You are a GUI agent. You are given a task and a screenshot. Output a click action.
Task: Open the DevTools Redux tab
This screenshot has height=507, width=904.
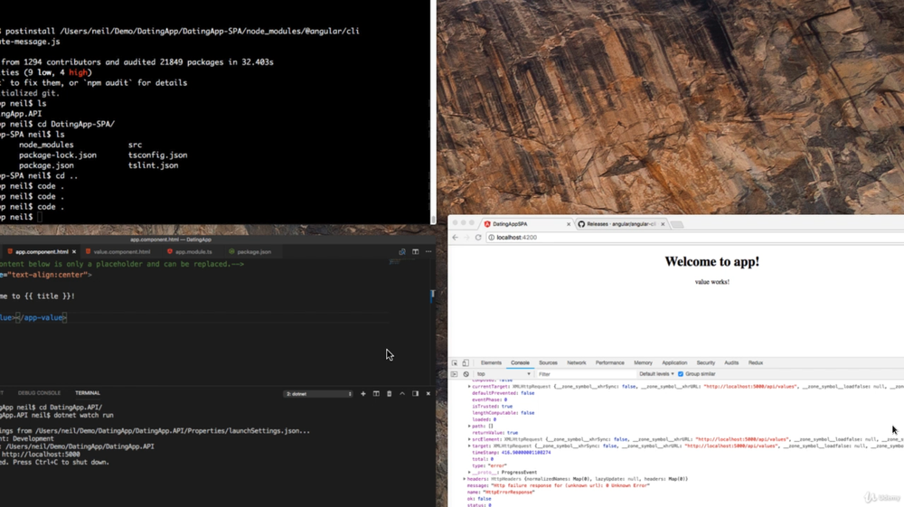point(755,363)
